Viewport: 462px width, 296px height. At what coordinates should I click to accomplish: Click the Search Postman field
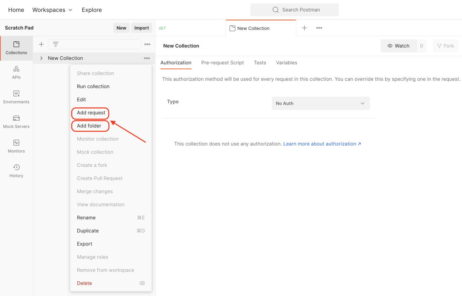[x=294, y=10]
